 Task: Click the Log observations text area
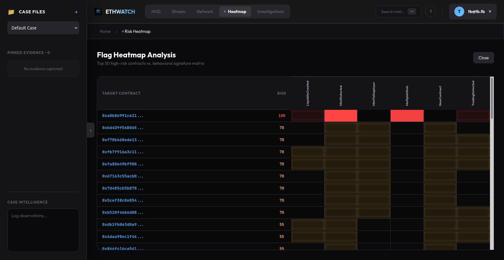[x=43, y=230]
